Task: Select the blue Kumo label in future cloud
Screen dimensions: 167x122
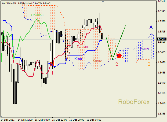Action: coord(144,49)
